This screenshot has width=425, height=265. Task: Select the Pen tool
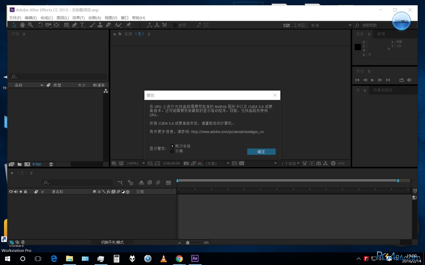click(x=74, y=25)
